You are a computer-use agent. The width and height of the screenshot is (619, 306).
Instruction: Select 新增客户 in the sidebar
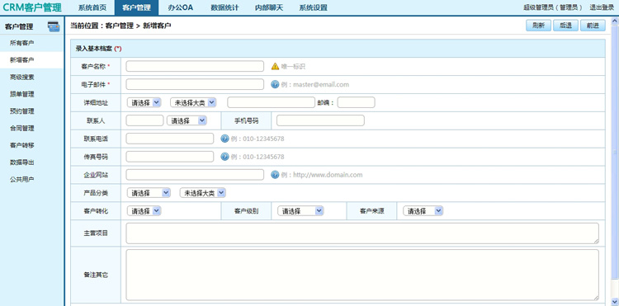click(x=31, y=60)
